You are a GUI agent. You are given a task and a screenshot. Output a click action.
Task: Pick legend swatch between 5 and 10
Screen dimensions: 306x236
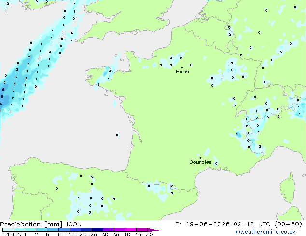53,230
